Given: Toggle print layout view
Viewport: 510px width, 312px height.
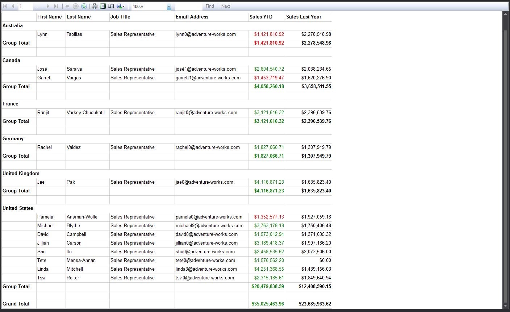Looking at the screenshot, I should (103, 6).
